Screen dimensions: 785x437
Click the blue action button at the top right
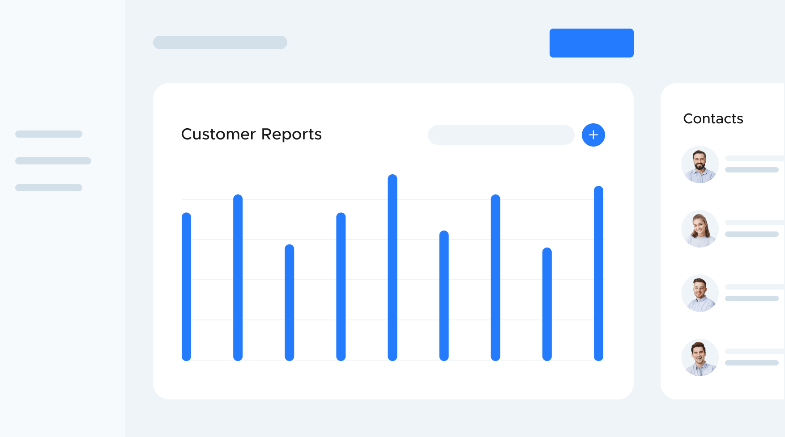[591, 43]
